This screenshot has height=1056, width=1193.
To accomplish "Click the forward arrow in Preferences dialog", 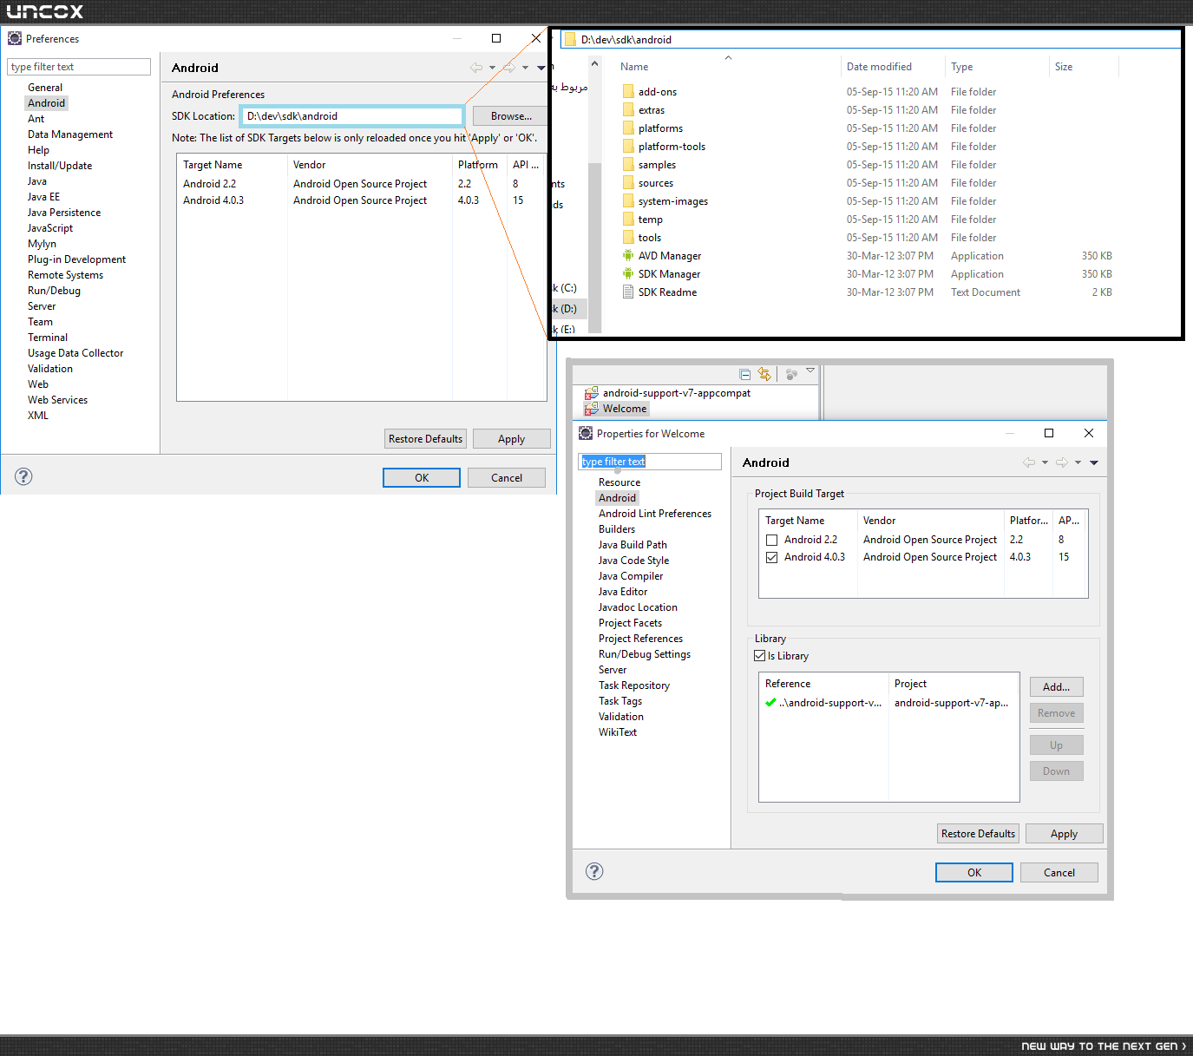I will (x=509, y=68).
